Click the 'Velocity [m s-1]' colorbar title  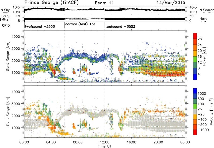point(211,111)
